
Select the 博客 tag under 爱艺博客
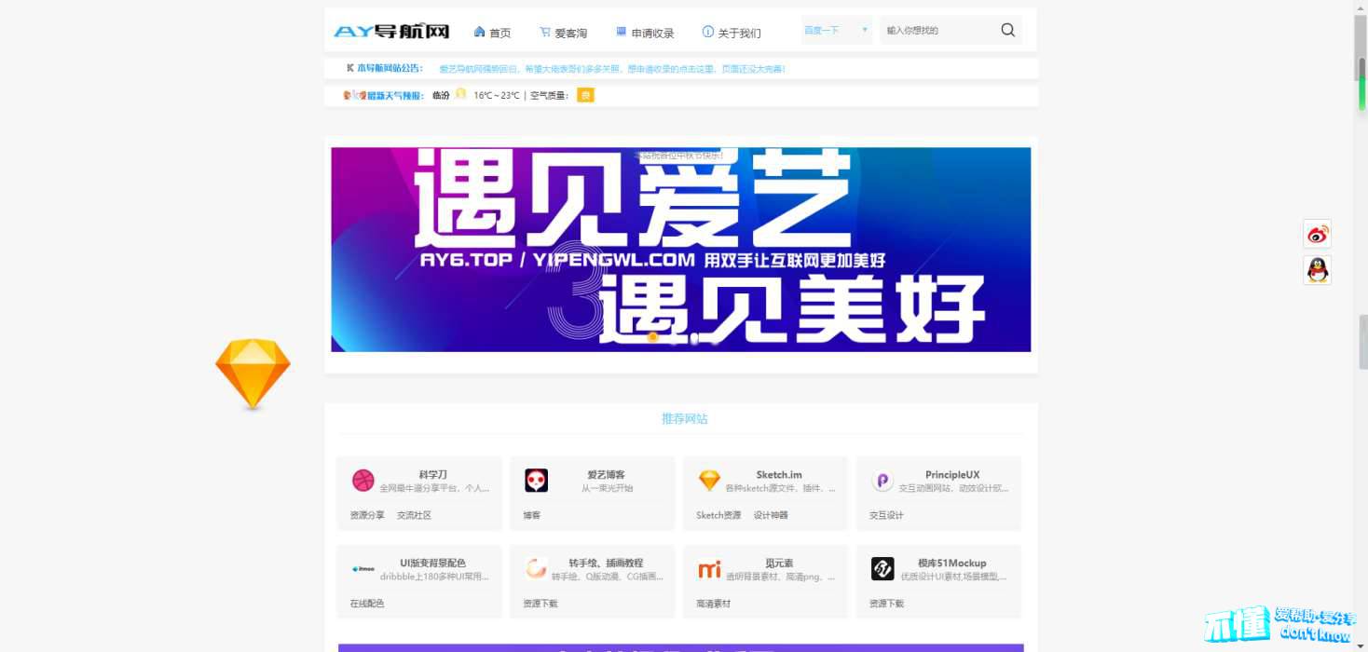[531, 515]
